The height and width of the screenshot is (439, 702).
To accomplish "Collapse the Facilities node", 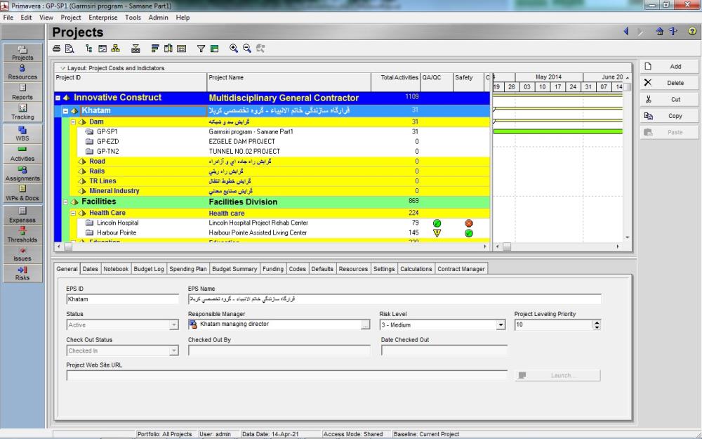I will (x=65, y=202).
